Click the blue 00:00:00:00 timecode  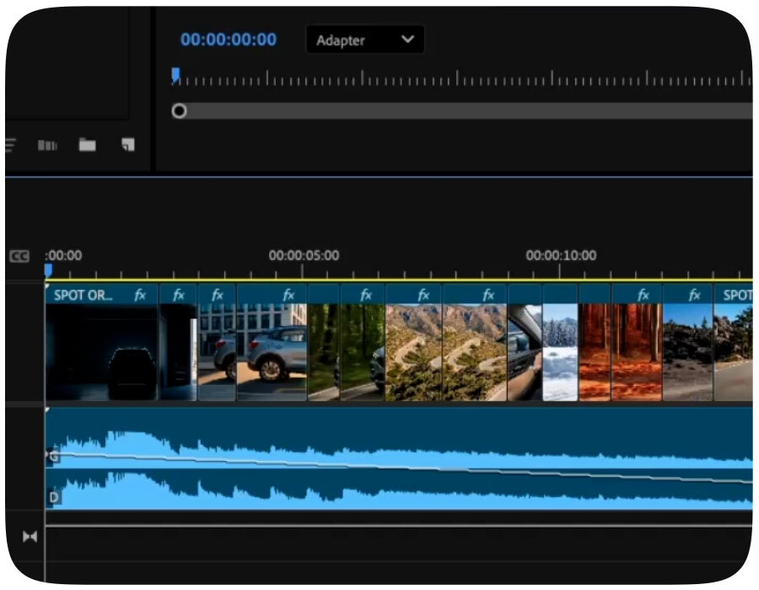tap(228, 40)
